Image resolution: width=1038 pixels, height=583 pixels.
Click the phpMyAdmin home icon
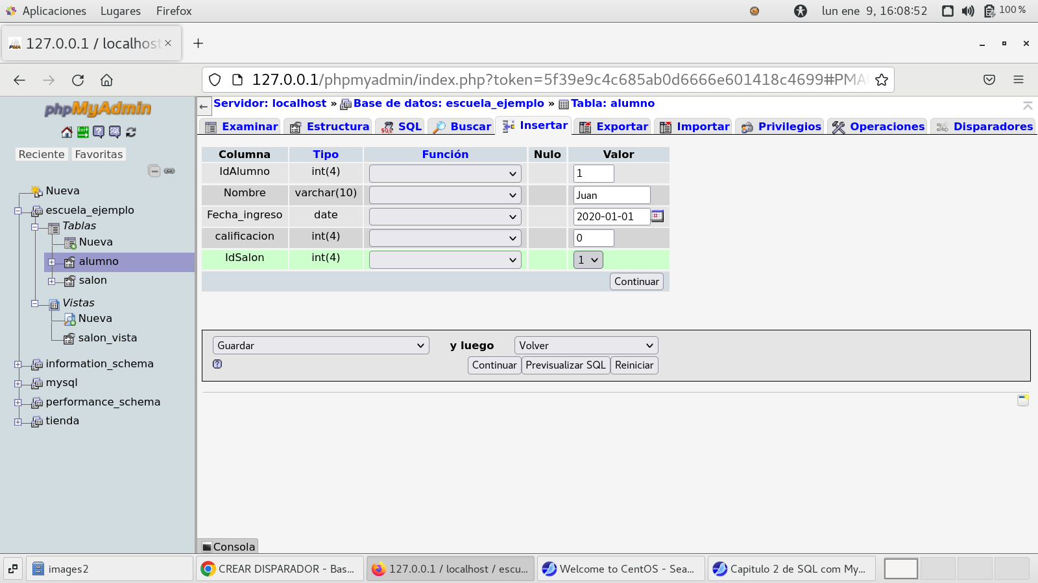click(x=67, y=132)
